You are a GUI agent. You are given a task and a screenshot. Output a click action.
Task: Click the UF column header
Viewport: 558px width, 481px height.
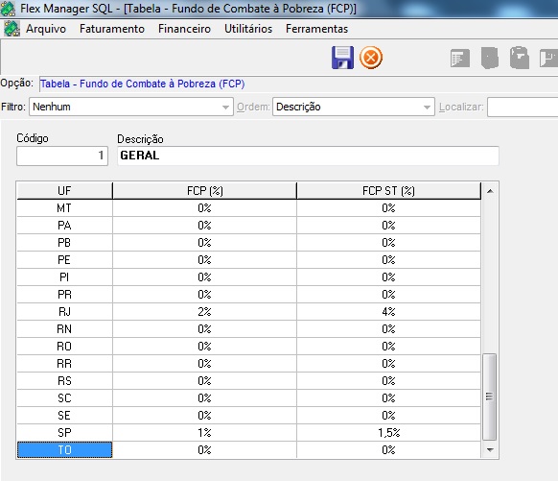click(x=64, y=191)
